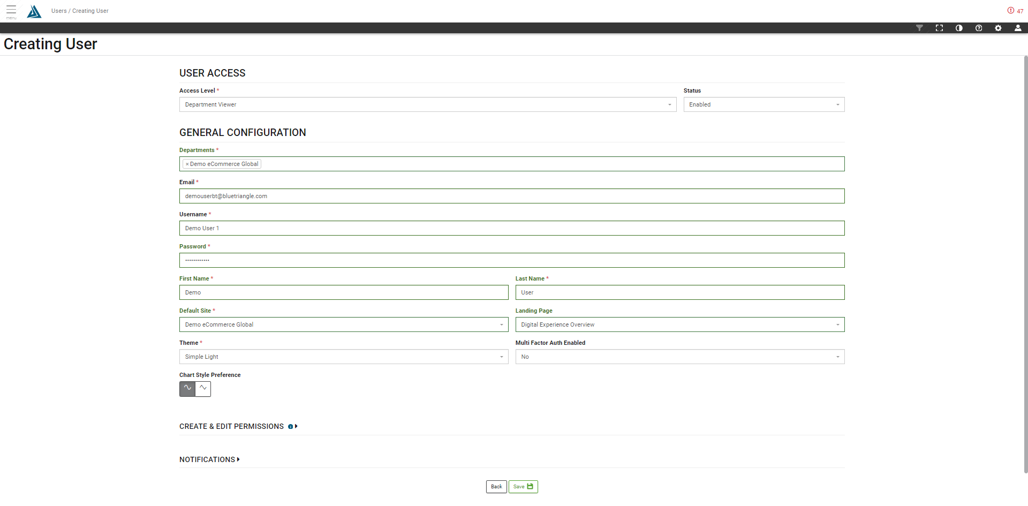1028x506 pixels.
Task: Open the user profile icon
Action: 1018,28
